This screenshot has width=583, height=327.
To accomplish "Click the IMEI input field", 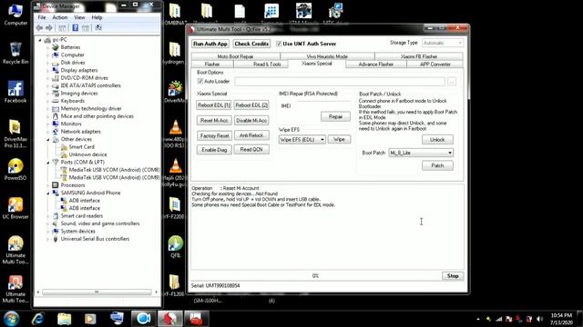I will click(323, 105).
